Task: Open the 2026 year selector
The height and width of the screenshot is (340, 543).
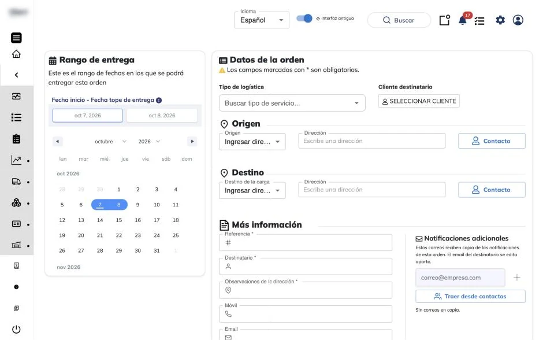Action: coord(149,142)
